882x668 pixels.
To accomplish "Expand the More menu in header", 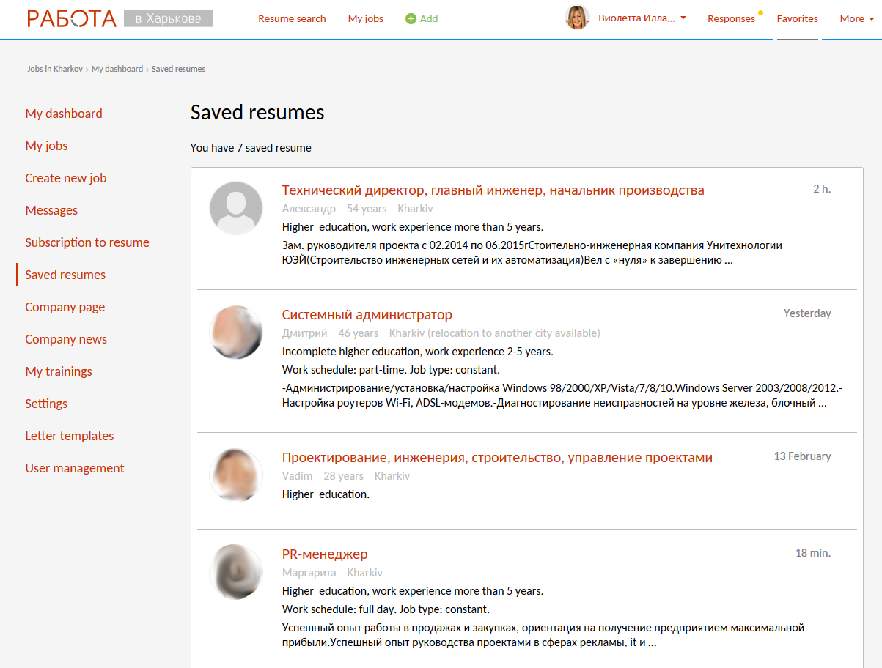I will click(856, 19).
